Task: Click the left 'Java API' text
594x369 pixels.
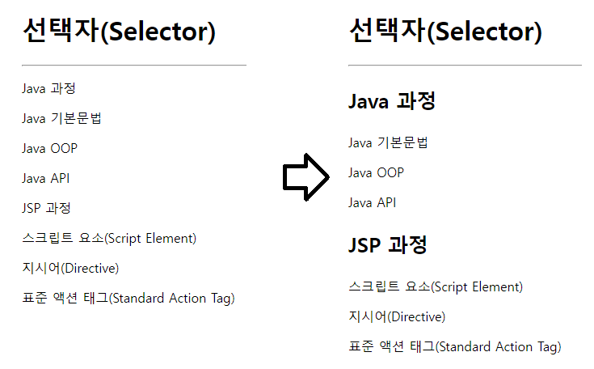Action: (46, 178)
